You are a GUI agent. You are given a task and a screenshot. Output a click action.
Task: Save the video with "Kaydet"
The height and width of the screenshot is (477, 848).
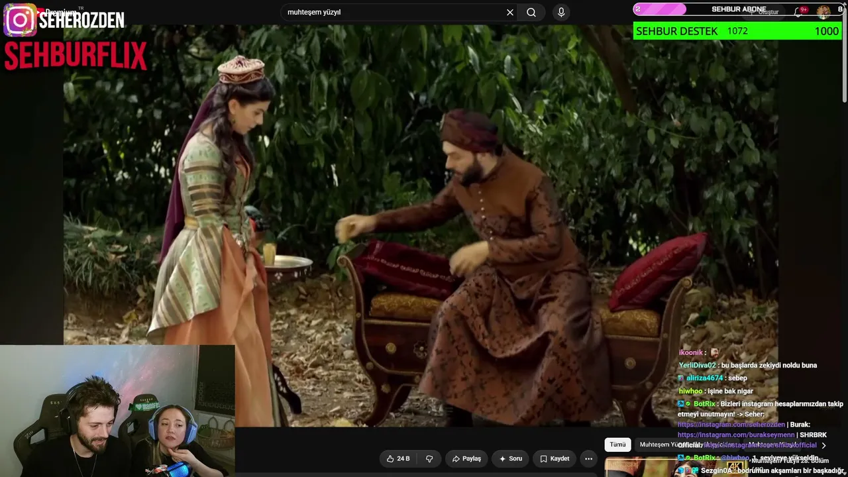(555, 458)
